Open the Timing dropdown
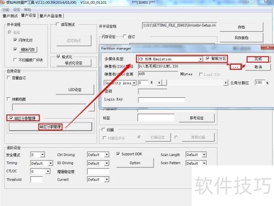The image size is (274, 206). click(x=50, y=163)
